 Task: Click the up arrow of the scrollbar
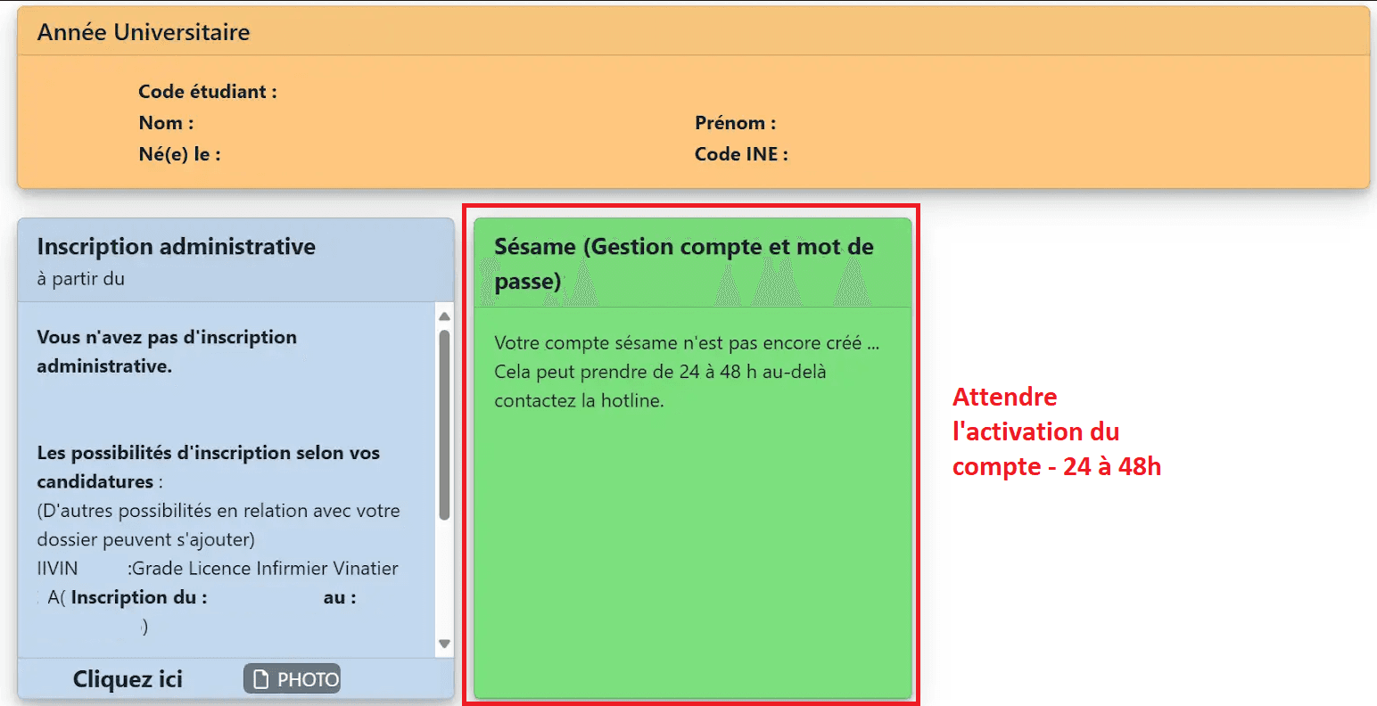[444, 315]
